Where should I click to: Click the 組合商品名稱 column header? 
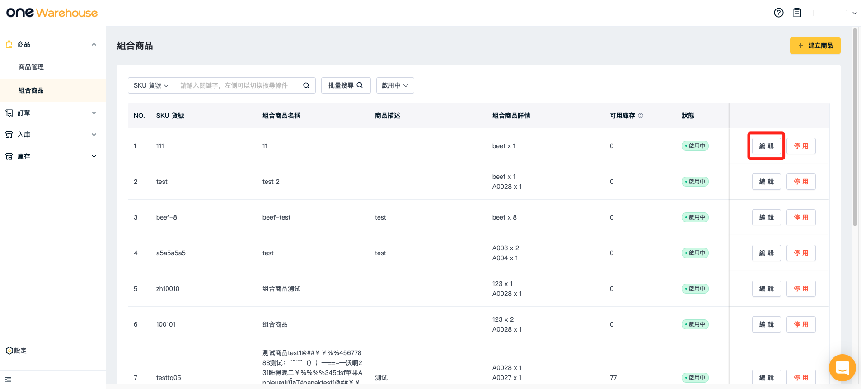click(x=281, y=116)
